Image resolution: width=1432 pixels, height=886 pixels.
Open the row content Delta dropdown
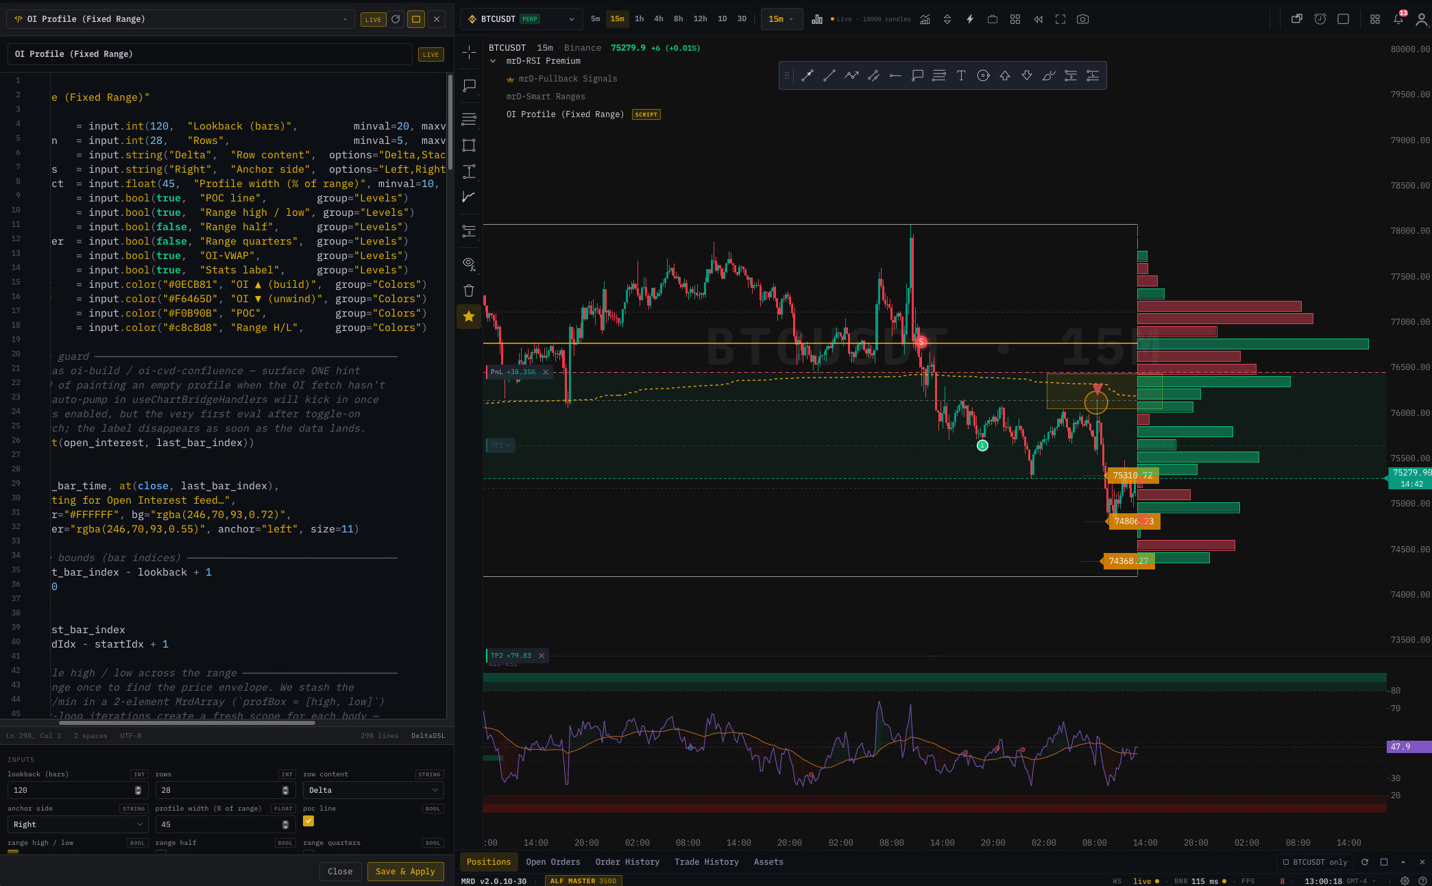[x=373, y=790]
